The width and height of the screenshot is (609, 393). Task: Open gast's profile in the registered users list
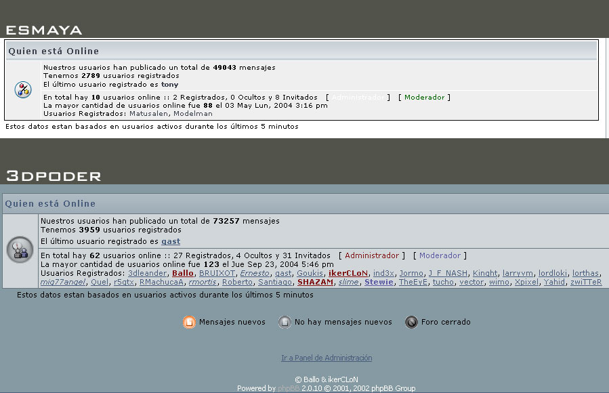point(283,273)
